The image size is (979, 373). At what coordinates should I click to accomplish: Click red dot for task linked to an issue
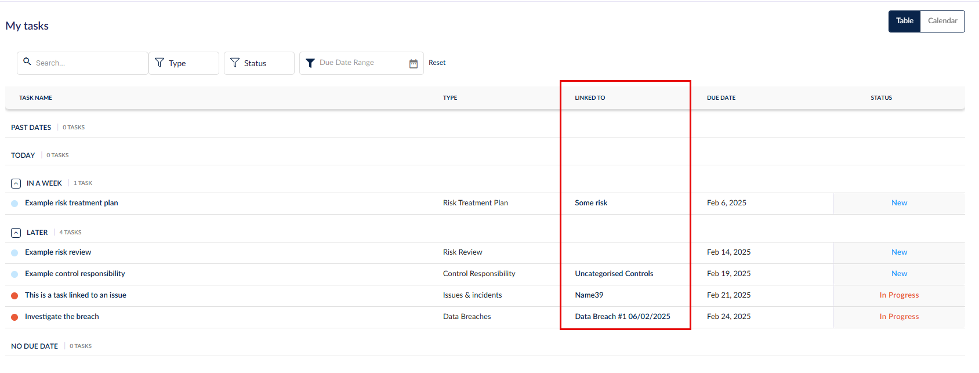[14, 296]
